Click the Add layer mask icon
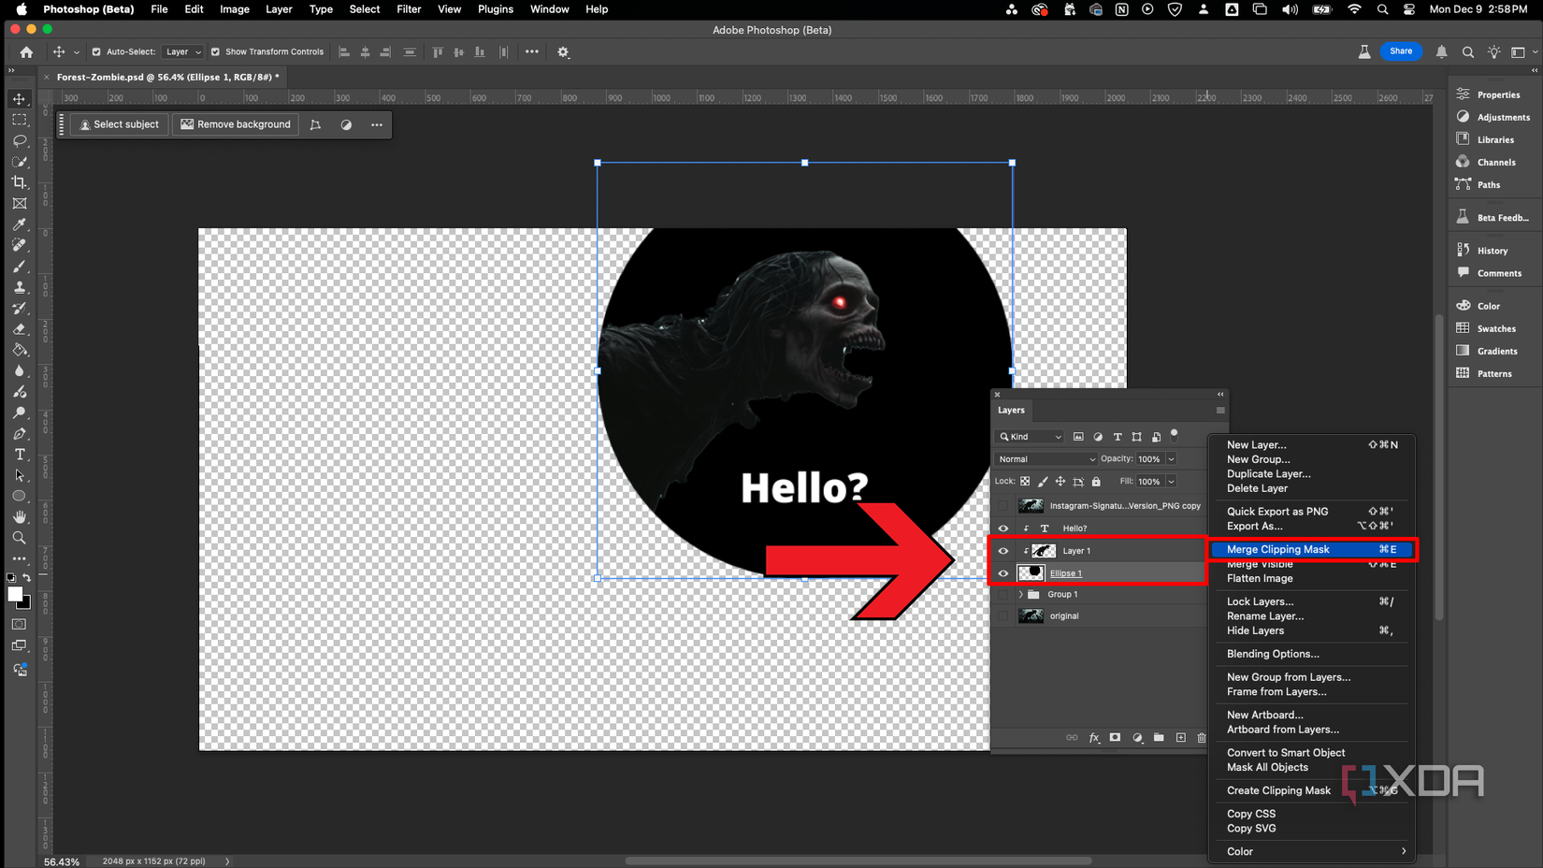 tap(1115, 738)
